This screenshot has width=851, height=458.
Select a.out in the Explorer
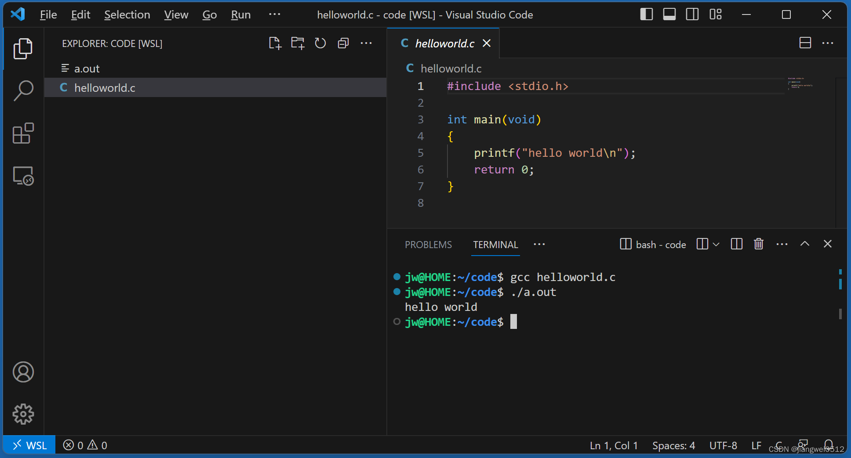(215, 69)
